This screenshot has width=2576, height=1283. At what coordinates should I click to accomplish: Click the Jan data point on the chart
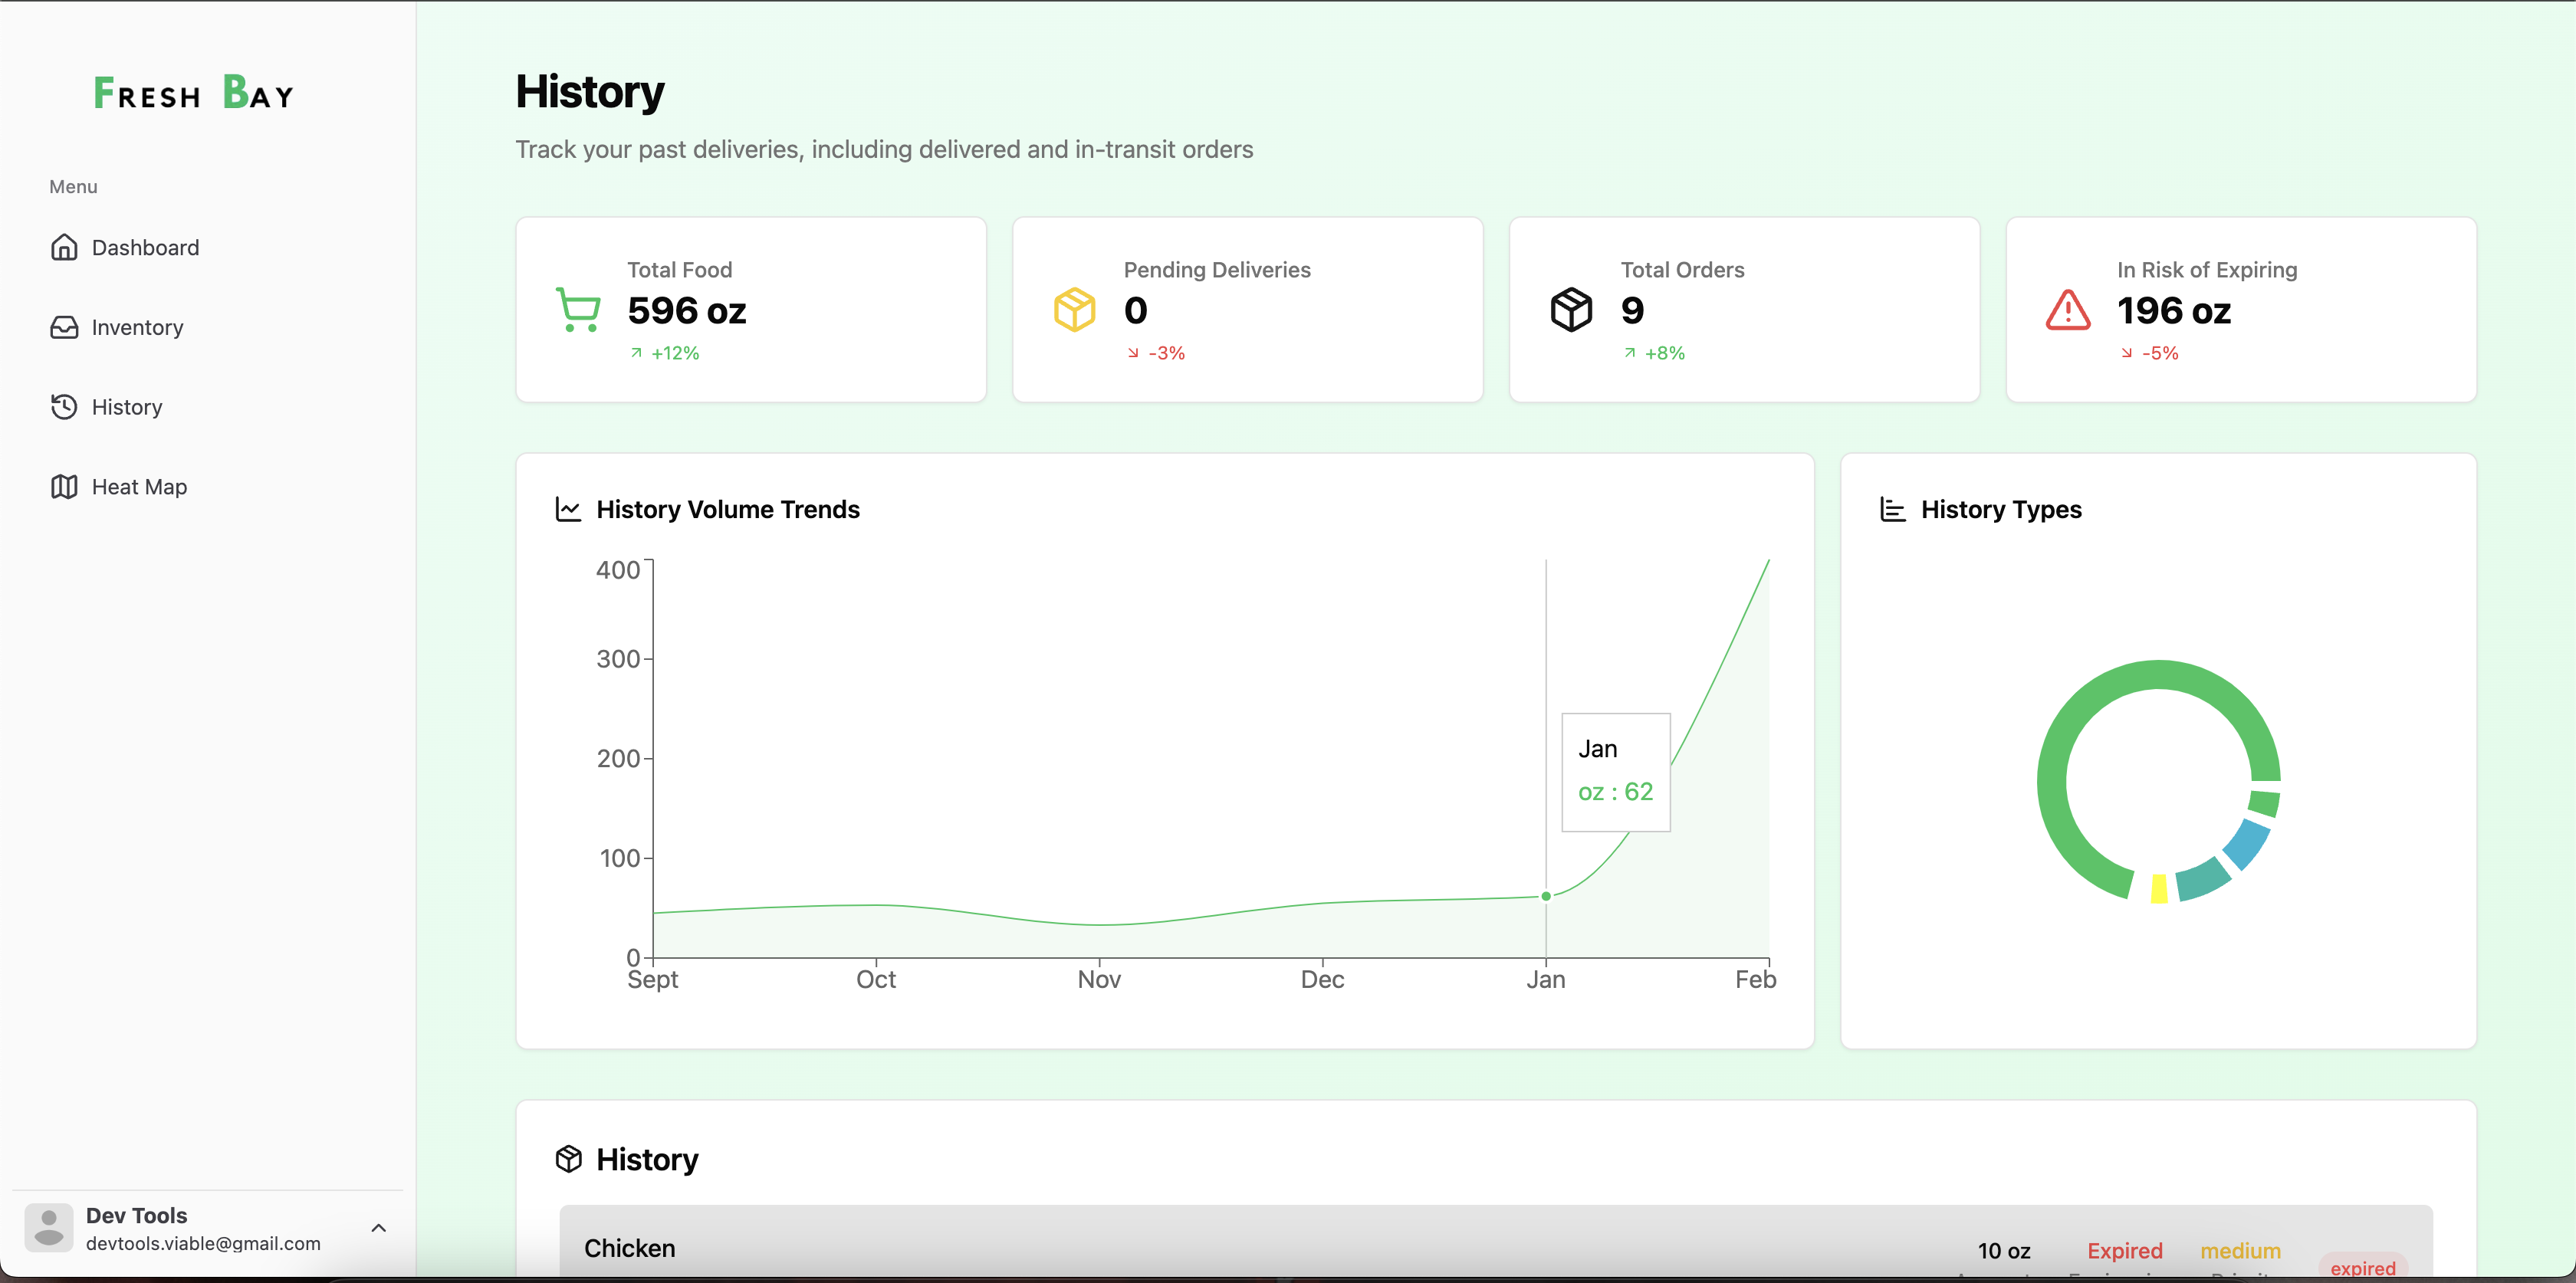tap(1546, 896)
